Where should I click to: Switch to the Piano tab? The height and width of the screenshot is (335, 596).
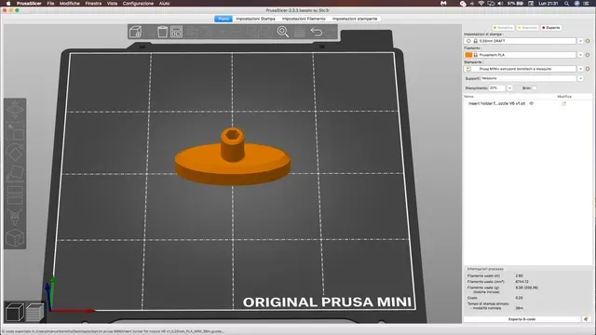pyautogui.click(x=223, y=19)
